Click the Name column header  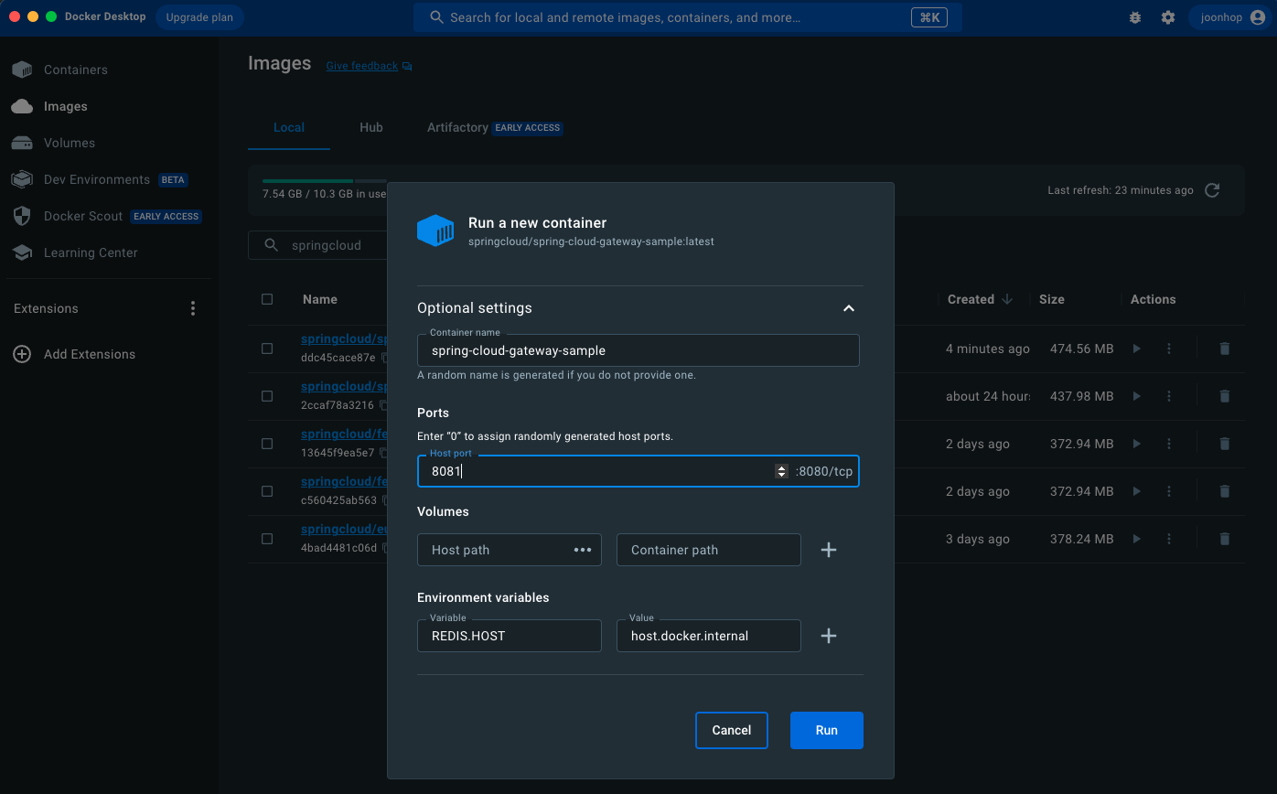pyautogui.click(x=320, y=299)
